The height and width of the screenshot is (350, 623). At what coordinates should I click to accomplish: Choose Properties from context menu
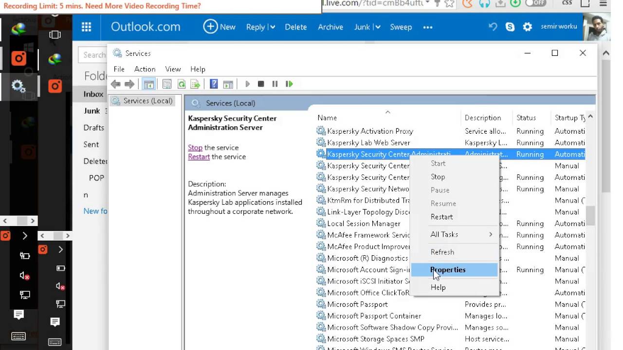click(x=455, y=270)
